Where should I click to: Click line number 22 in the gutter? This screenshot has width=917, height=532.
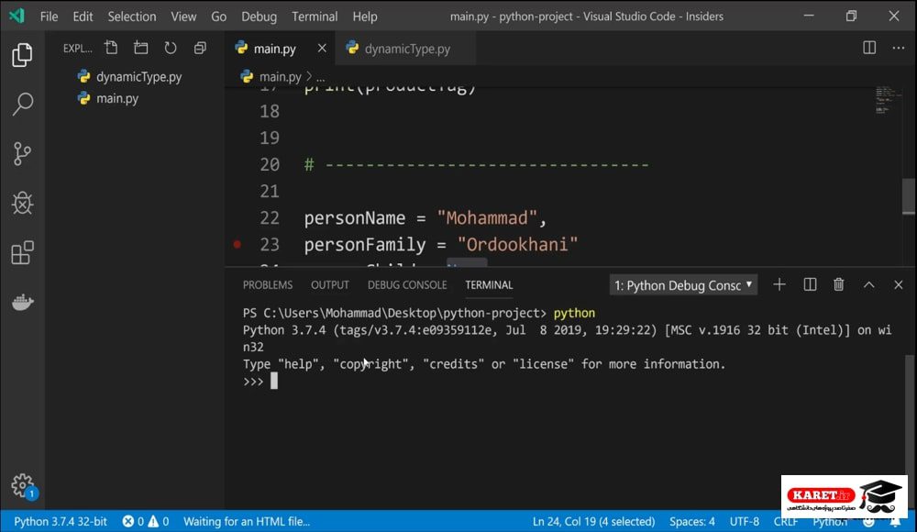point(270,217)
